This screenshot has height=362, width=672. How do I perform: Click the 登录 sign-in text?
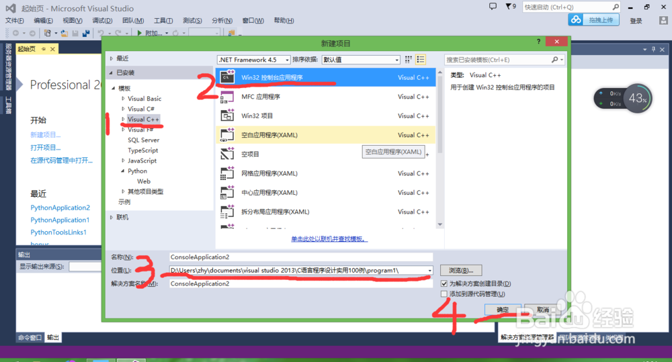coord(636,21)
